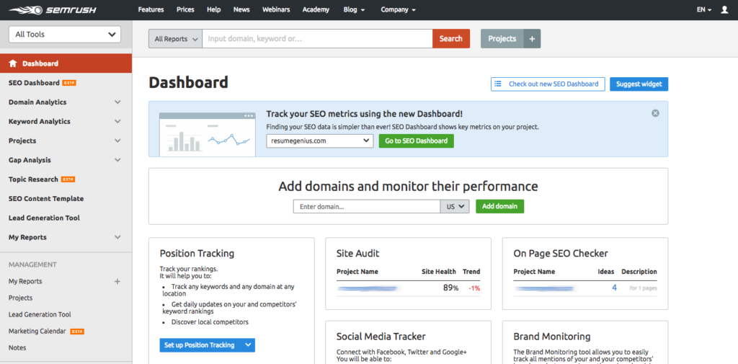The width and height of the screenshot is (738, 364).
Task: Expand the Gap Analysis section
Action: pyautogui.click(x=117, y=160)
